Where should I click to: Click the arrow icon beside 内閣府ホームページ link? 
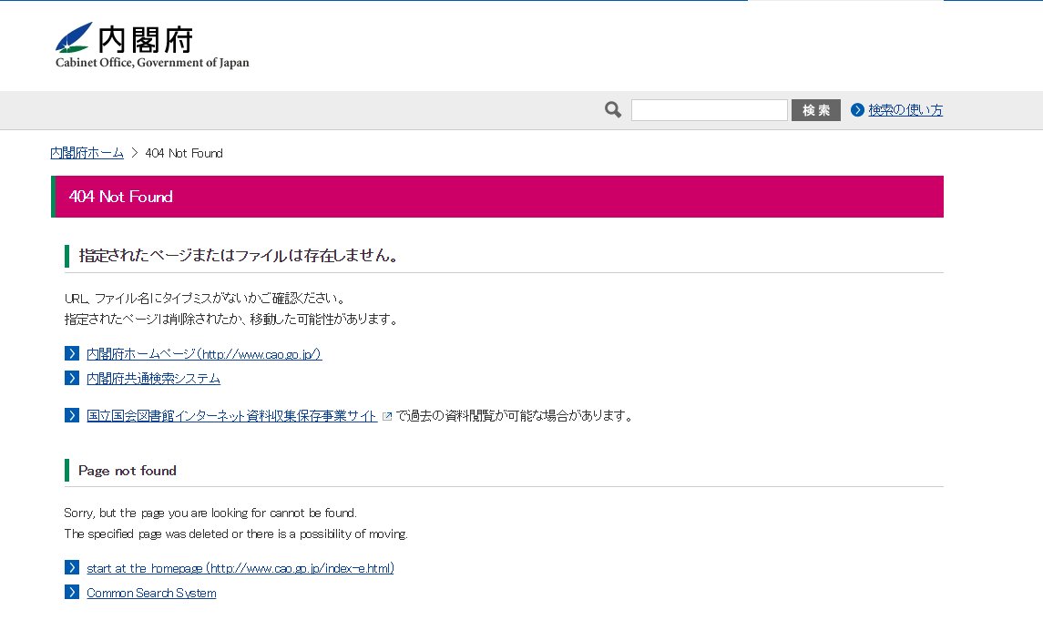click(x=72, y=353)
